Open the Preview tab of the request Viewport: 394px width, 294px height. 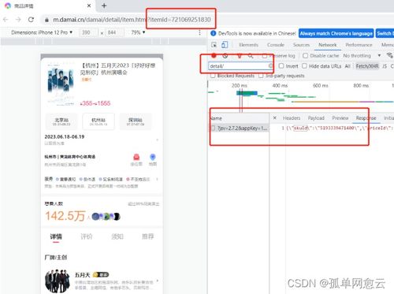point(340,118)
